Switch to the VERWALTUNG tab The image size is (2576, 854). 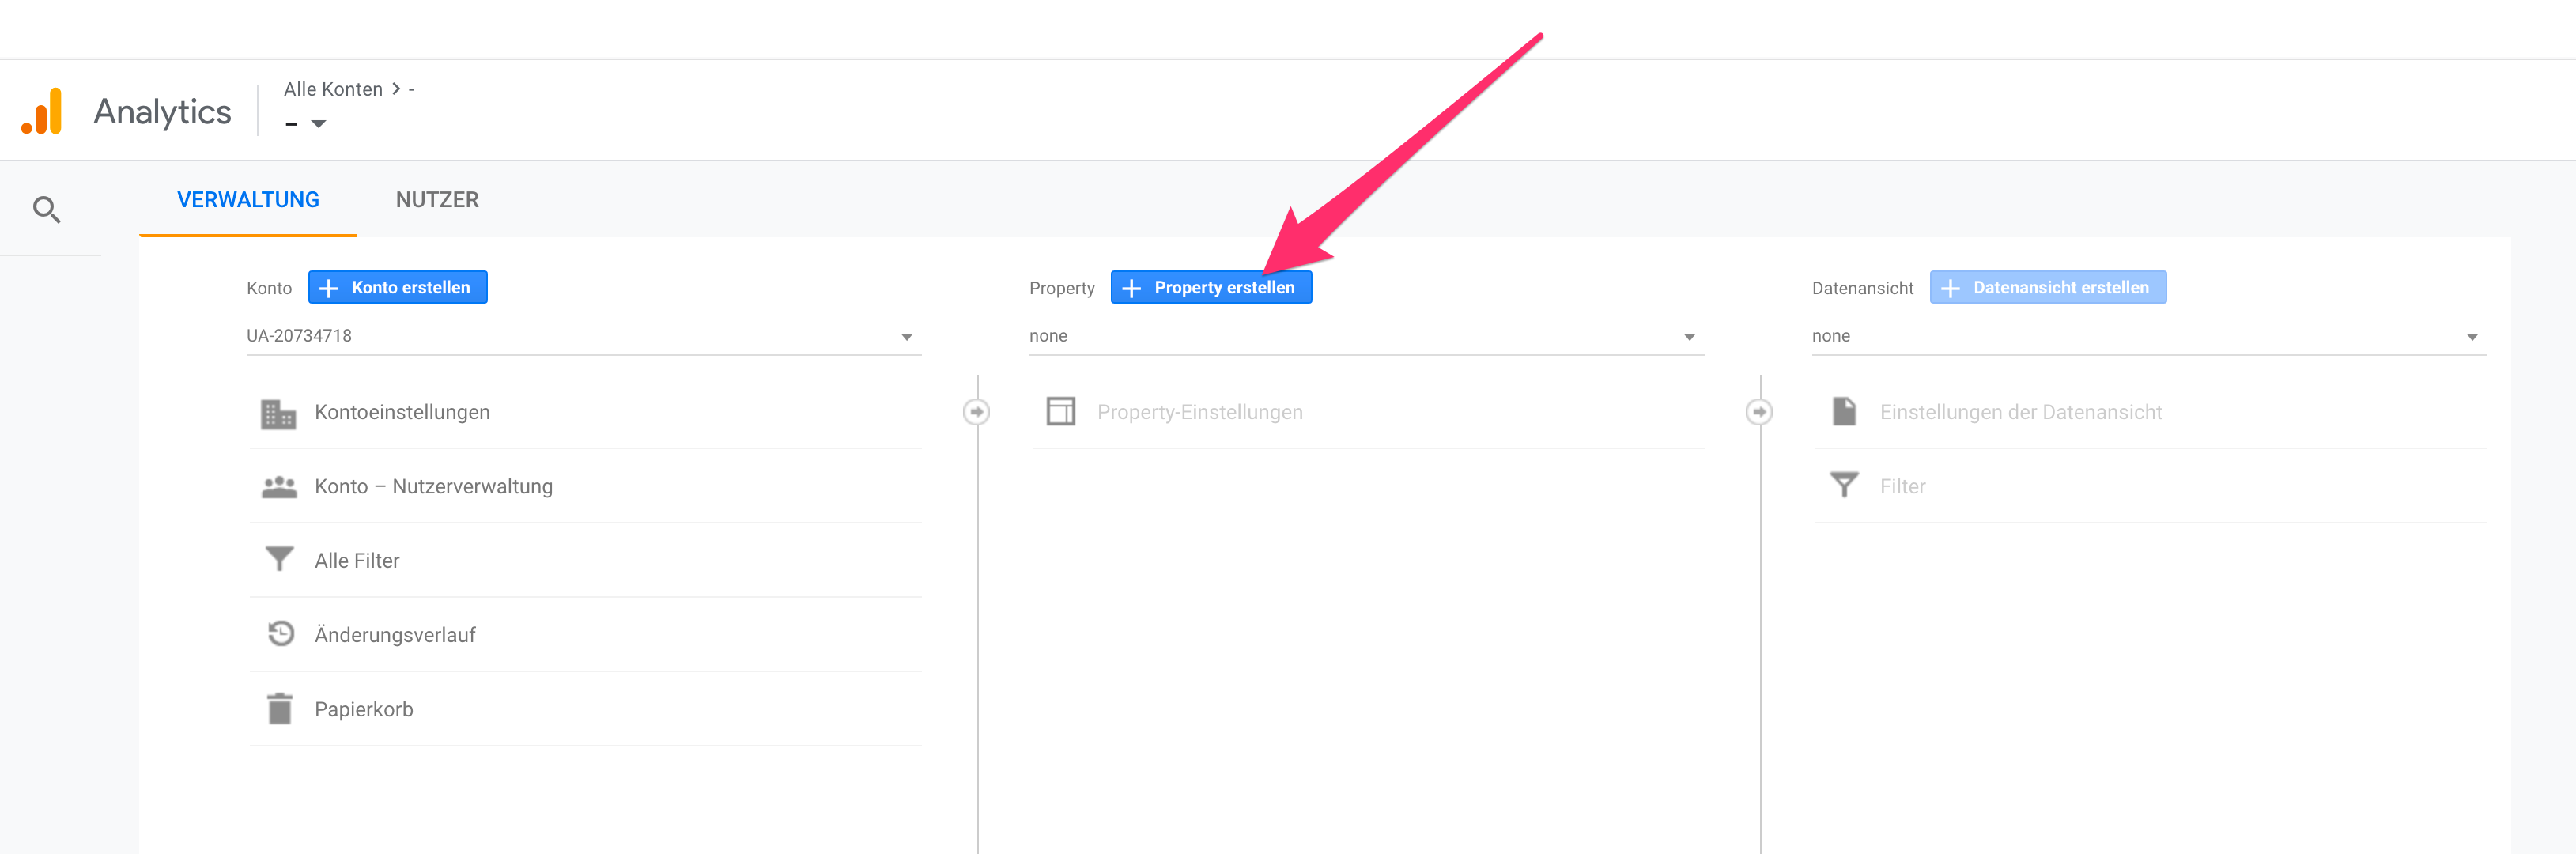click(x=248, y=200)
